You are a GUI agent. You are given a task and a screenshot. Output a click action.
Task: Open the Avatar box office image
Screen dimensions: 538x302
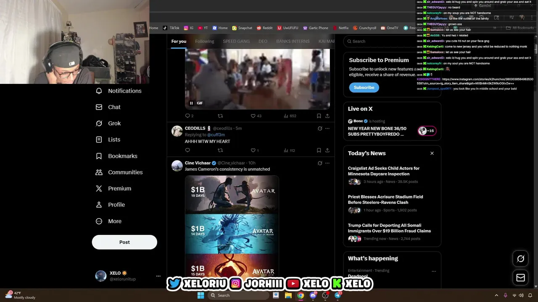tap(232, 226)
